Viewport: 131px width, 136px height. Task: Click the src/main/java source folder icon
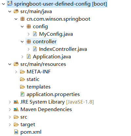point(16,11)
